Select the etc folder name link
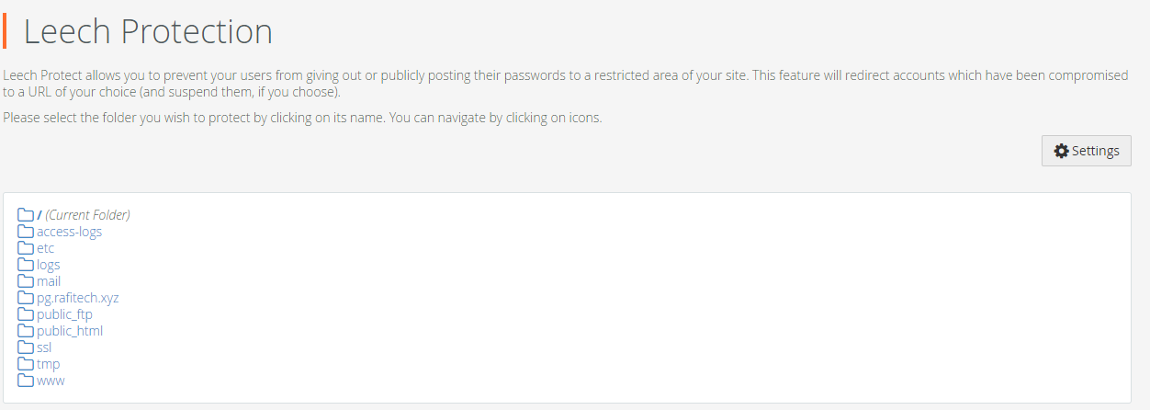 [45, 248]
